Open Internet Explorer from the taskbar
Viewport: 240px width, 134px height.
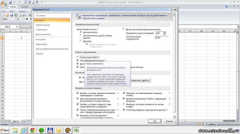(x=23, y=130)
